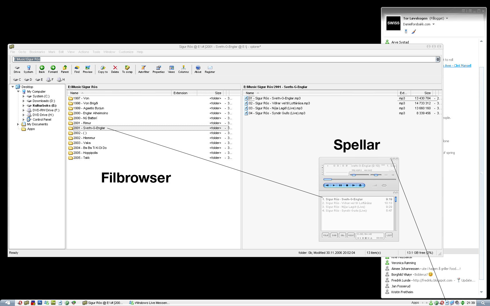Open the Bookmarks menu
Viewport: 490px width, 306px height.
[37, 52]
